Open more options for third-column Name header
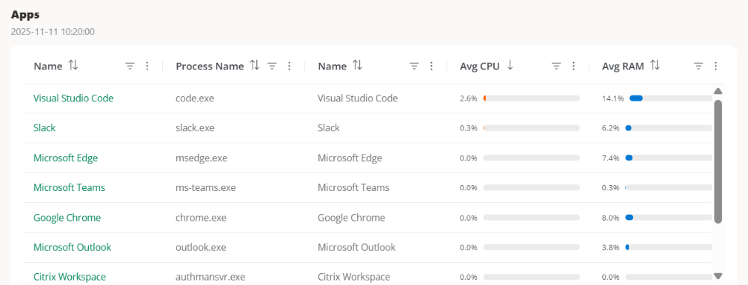The width and height of the screenshot is (748, 285). coord(431,66)
